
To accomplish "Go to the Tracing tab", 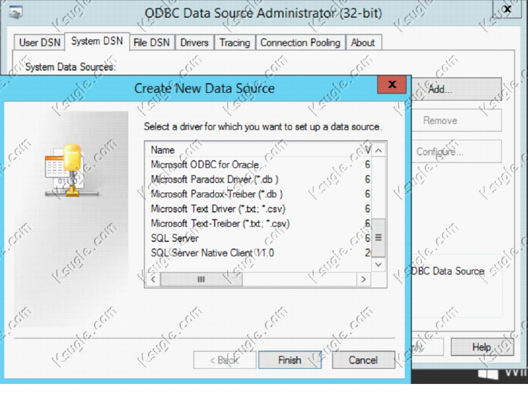I will pyautogui.click(x=235, y=42).
